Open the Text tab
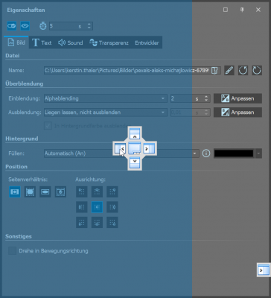This screenshot has width=271, height=298. [42, 42]
